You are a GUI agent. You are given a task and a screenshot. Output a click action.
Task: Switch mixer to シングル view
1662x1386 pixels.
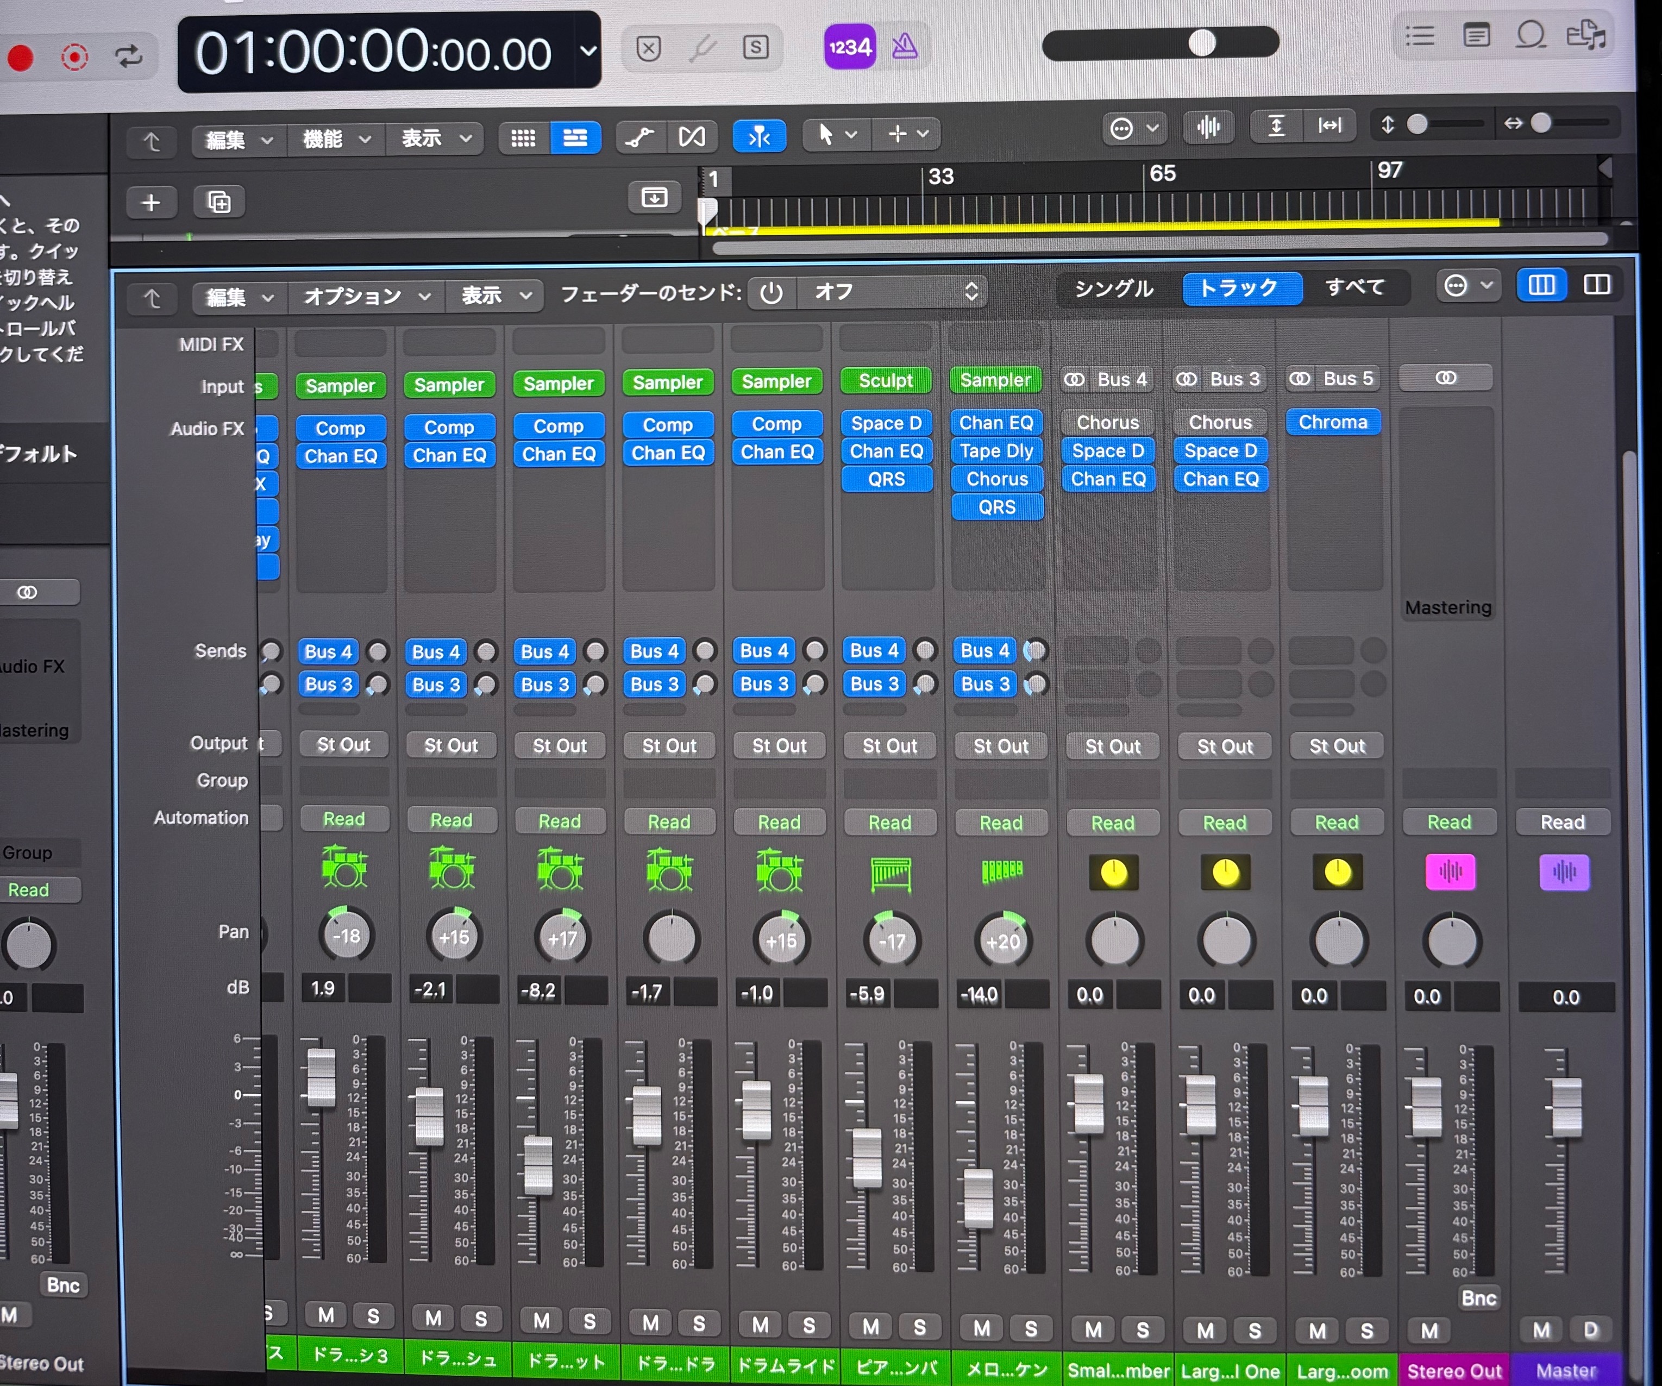(1114, 289)
